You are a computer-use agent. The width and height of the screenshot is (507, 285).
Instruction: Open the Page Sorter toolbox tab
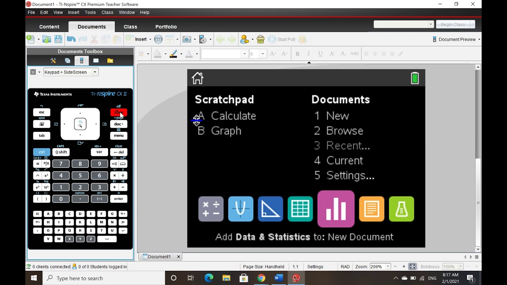pos(67,61)
